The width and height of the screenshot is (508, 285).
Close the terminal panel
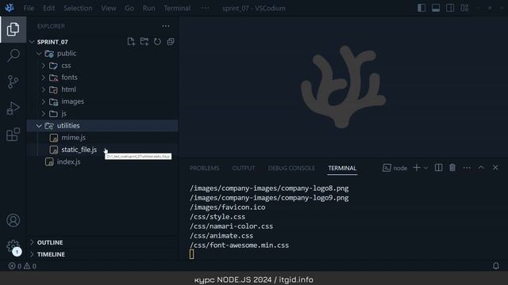coord(495,168)
